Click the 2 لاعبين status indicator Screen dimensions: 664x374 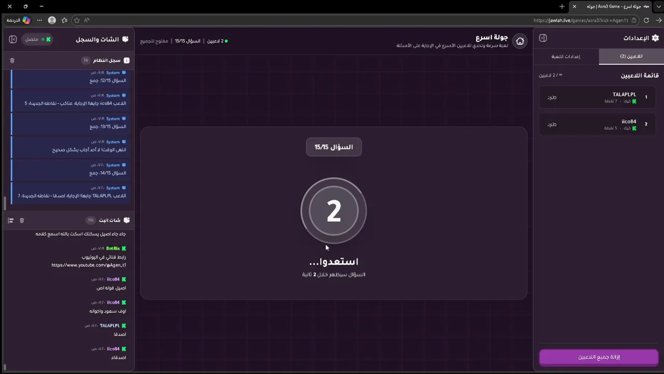pyautogui.click(x=217, y=41)
